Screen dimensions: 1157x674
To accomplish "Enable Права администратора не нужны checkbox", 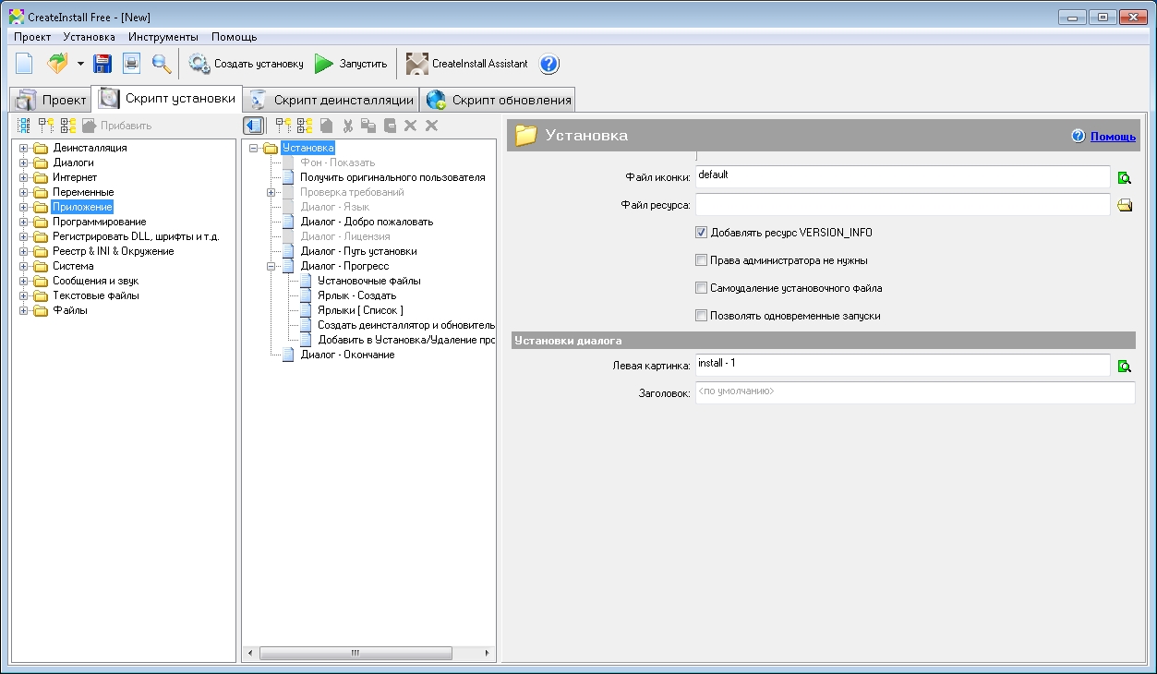I will tap(702, 260).
